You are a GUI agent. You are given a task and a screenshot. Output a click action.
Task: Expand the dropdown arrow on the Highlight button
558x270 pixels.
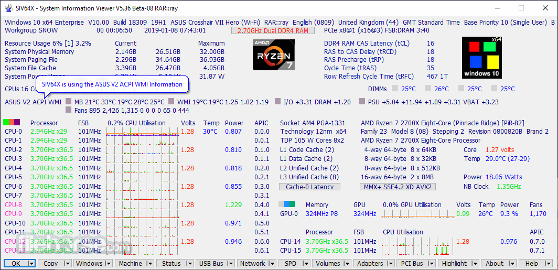click(476, 264)
